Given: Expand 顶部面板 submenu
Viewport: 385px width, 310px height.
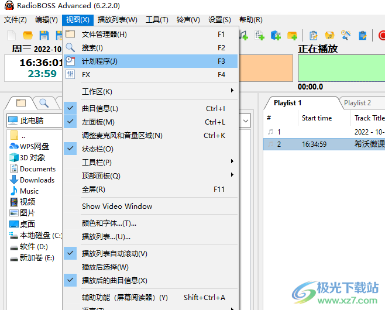Looking at the screenshot, I should [150, 175].
